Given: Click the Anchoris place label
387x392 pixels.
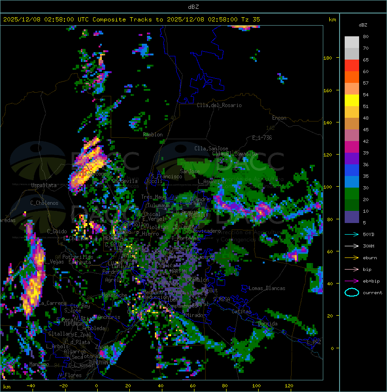Looking at the screenshot, I should (x=109, y=317).
